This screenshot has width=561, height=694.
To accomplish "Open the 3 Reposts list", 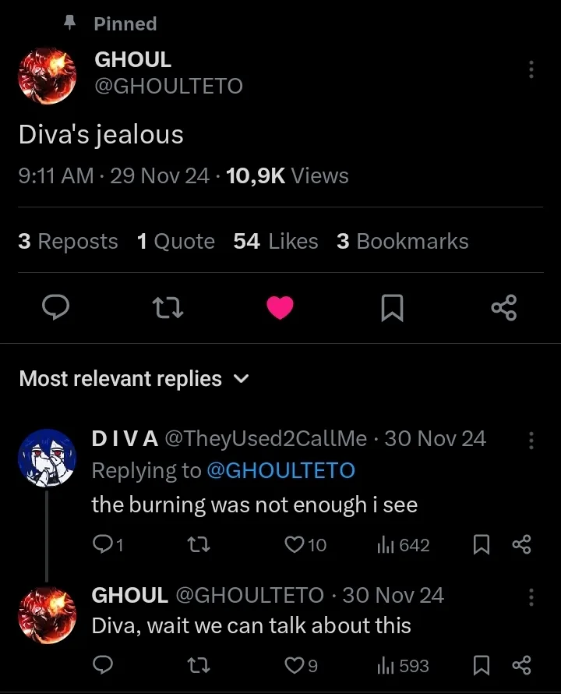I will point(68,242).
